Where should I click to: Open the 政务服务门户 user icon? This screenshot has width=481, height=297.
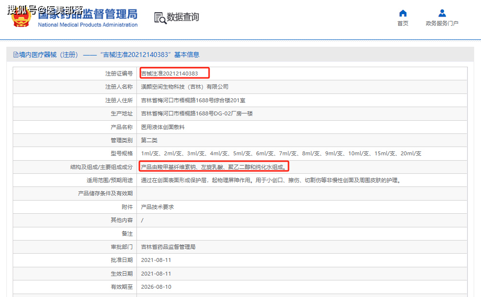(442, 13)
